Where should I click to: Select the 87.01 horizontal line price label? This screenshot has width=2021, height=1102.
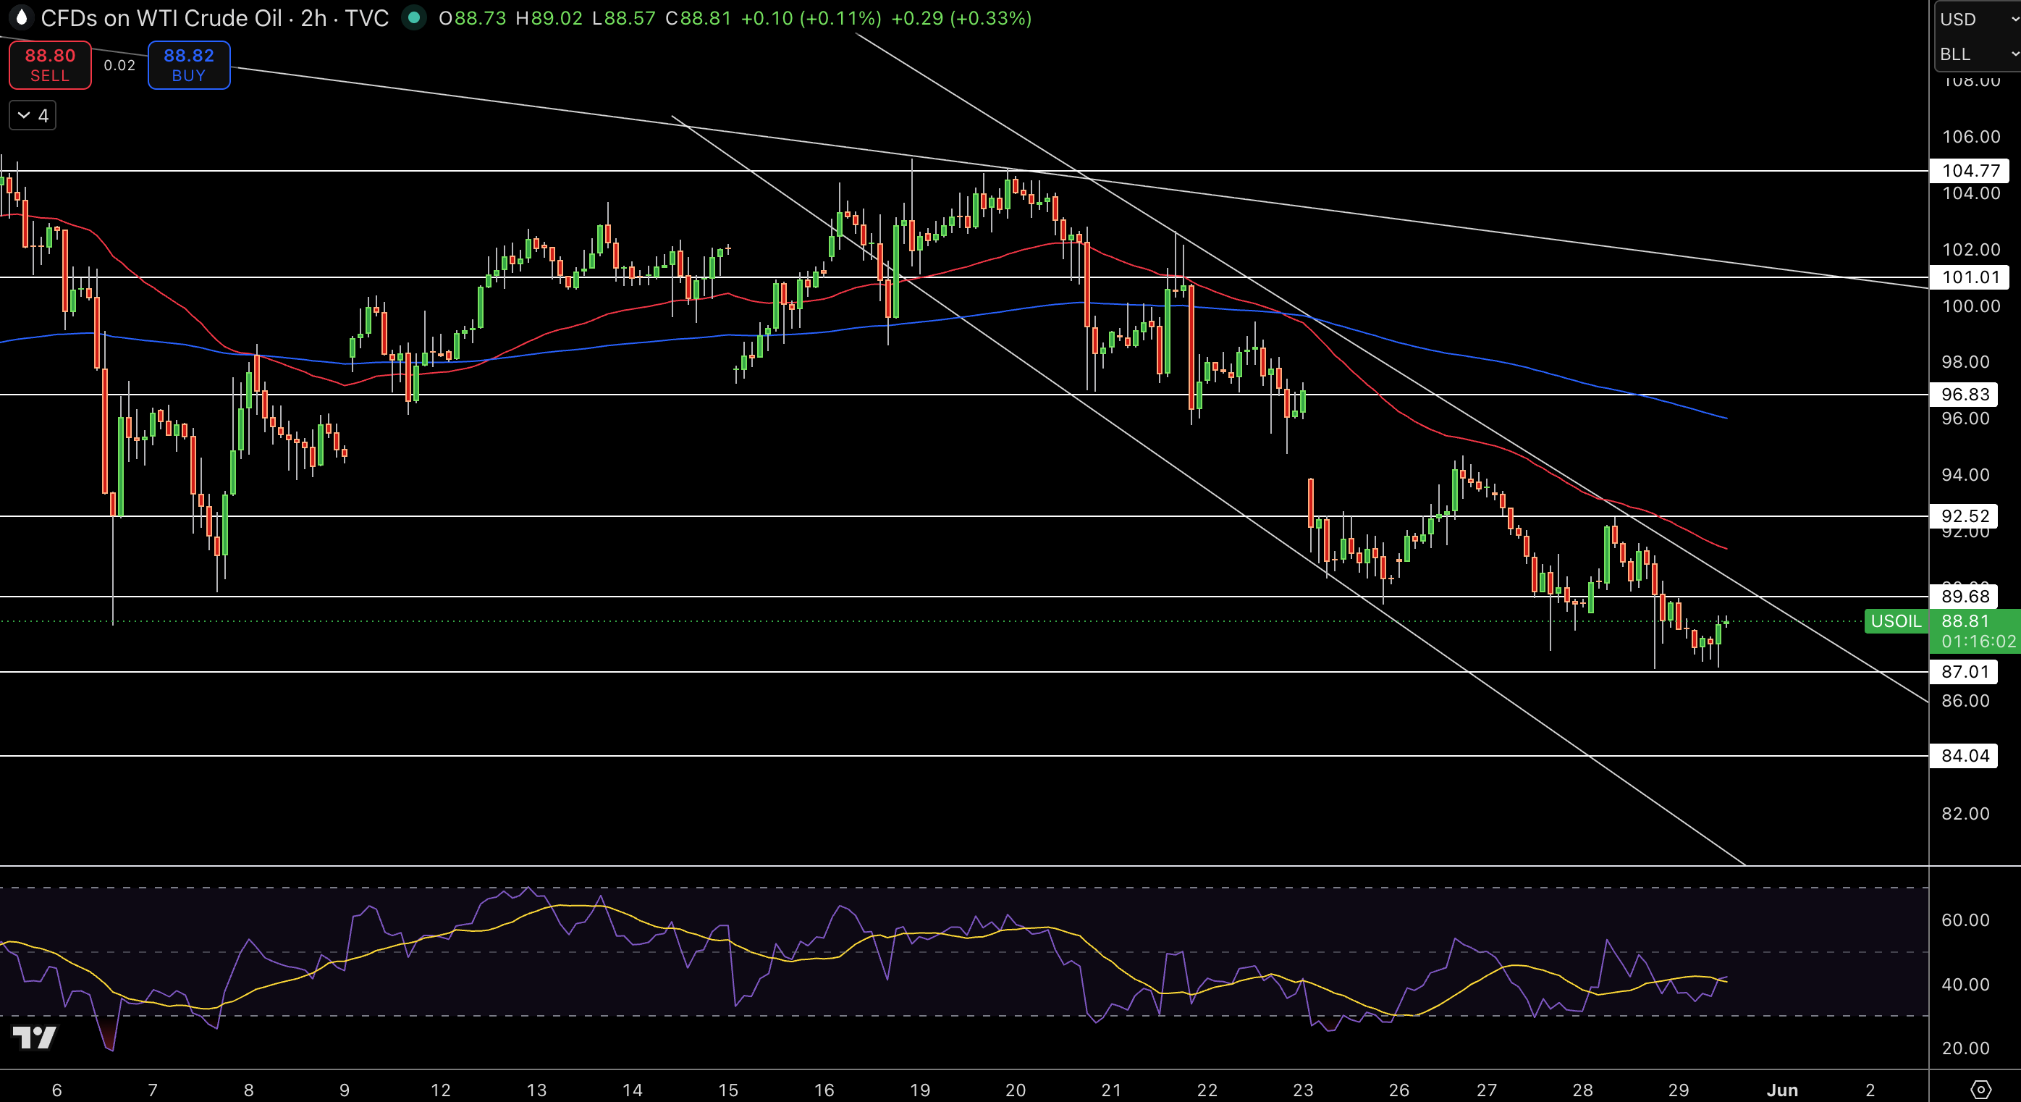(1964, 672)
